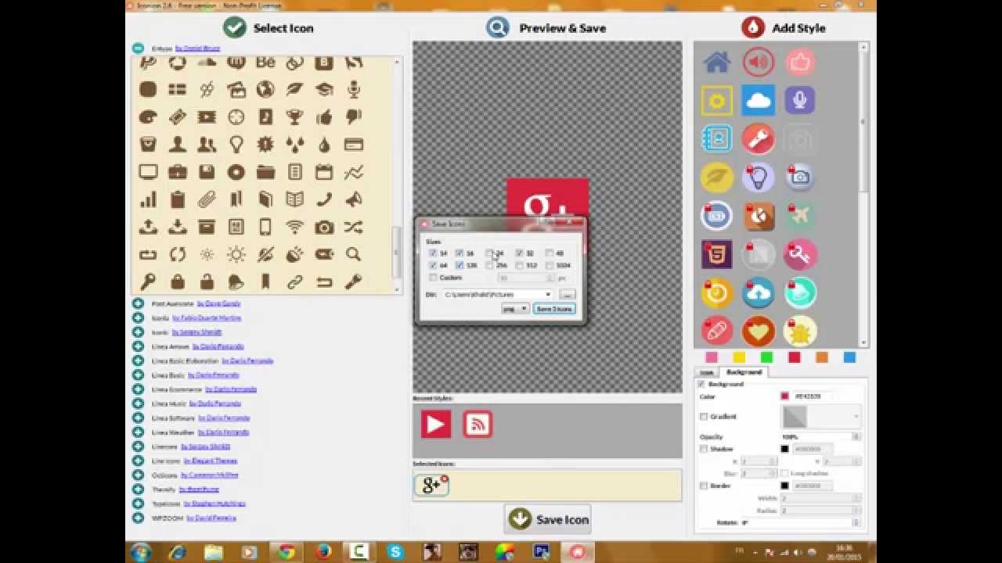Click the Google+ selected icon thumbnail
1002x563 pixels.
pos(431,485)
